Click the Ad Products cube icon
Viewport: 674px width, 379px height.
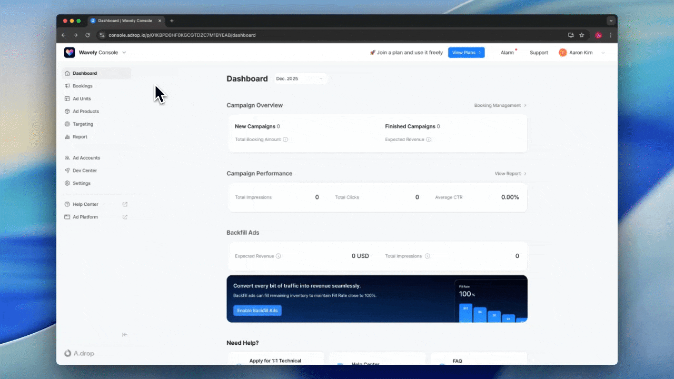point(68,111)
